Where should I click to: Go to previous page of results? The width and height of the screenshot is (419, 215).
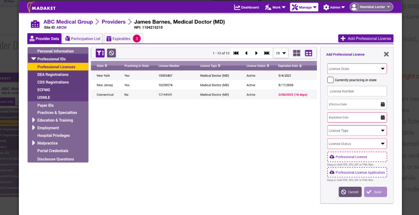(x=246, y=53)
